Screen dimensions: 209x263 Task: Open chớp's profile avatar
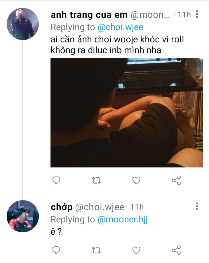pos(23,216)
